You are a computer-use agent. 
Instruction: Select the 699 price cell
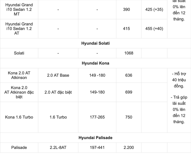[x=129, y=92]
